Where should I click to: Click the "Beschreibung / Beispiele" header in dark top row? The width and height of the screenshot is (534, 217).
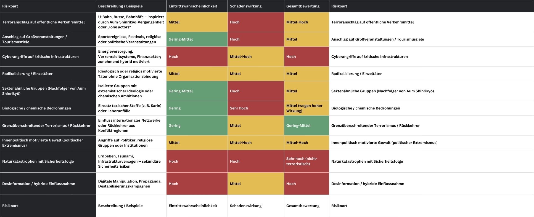pyautogui.click(x=120, y=6)
